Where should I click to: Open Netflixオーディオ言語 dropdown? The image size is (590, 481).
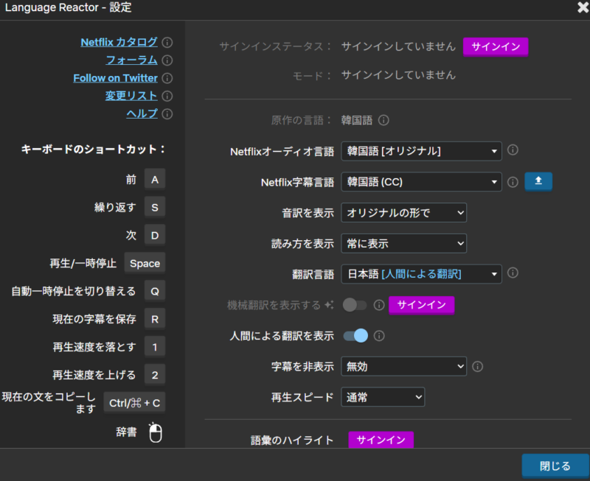(x=421, y=151)
